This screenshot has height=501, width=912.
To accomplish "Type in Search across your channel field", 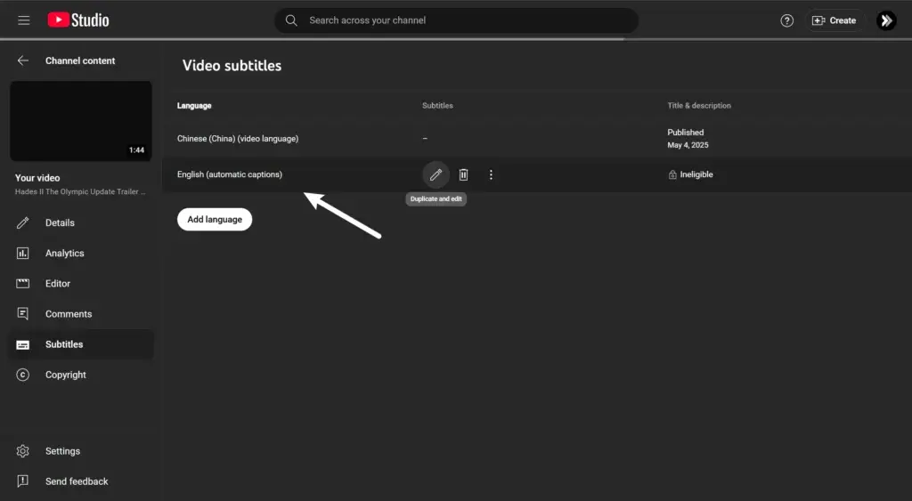I will (x=463, y=20).
